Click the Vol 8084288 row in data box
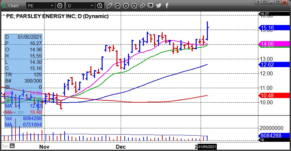This screenshot has height=151, width=291. 23,118
